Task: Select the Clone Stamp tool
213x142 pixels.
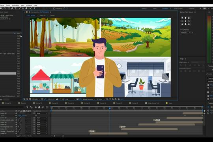Action: click(x=23, y=8)
